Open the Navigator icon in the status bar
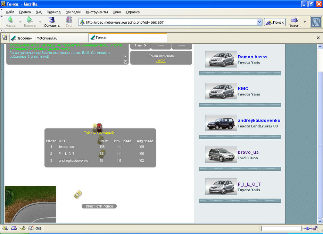Viewport: 323px width, 234px height. coord(5,228)
